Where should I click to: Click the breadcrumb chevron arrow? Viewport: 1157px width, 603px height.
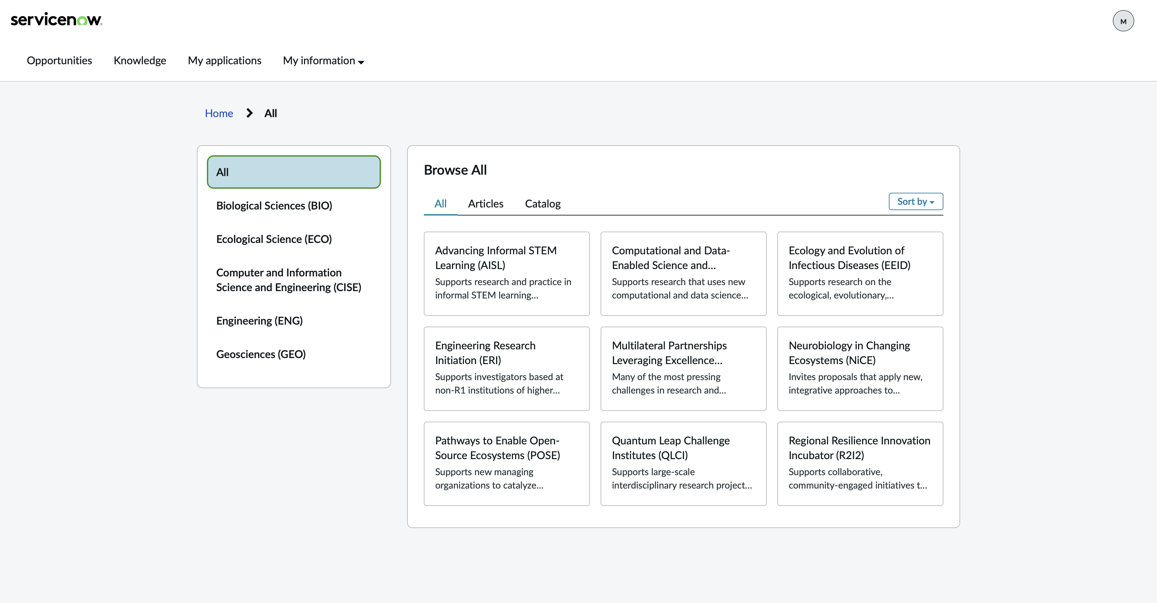(x=249, y=113)
